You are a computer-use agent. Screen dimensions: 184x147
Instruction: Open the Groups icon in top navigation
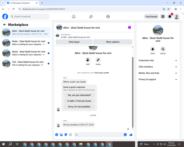pos(108,17)
